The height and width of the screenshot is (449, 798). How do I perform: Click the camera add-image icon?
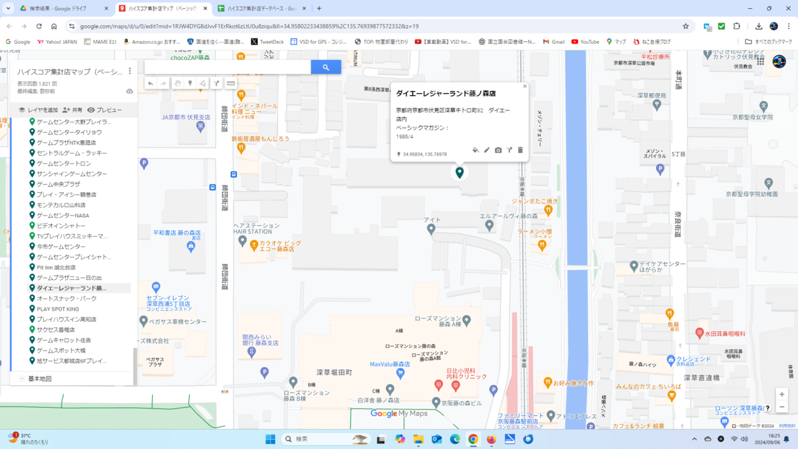[x=498, y=150]
